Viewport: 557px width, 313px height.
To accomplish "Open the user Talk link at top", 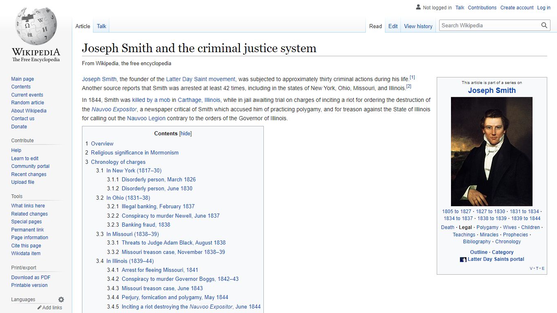I will coord(460,8).
